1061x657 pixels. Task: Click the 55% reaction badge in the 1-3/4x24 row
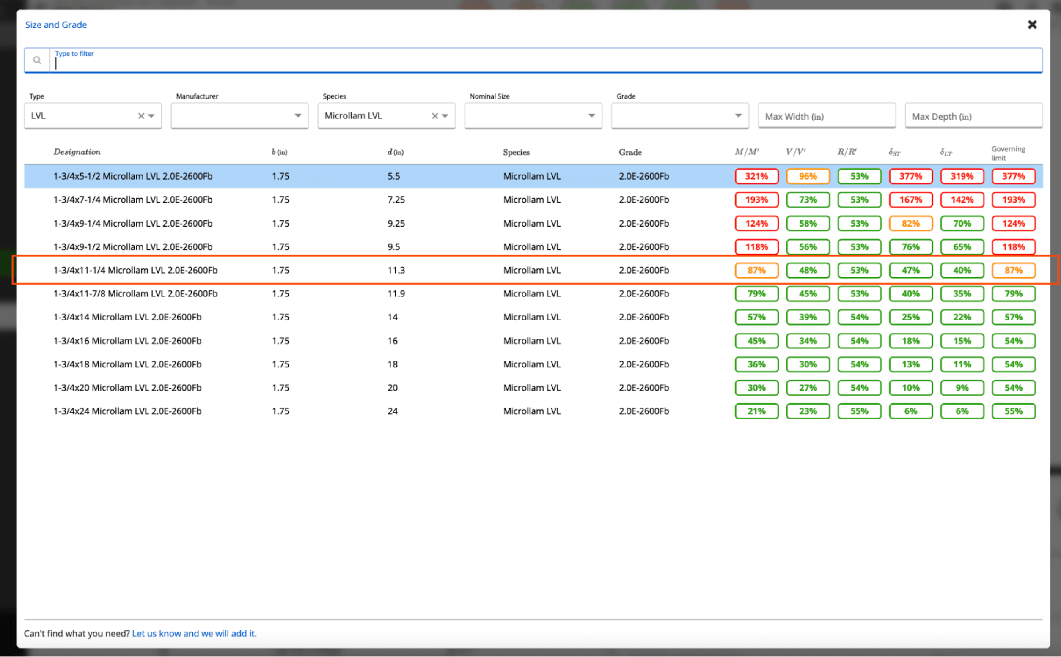[x=859, y=411]
